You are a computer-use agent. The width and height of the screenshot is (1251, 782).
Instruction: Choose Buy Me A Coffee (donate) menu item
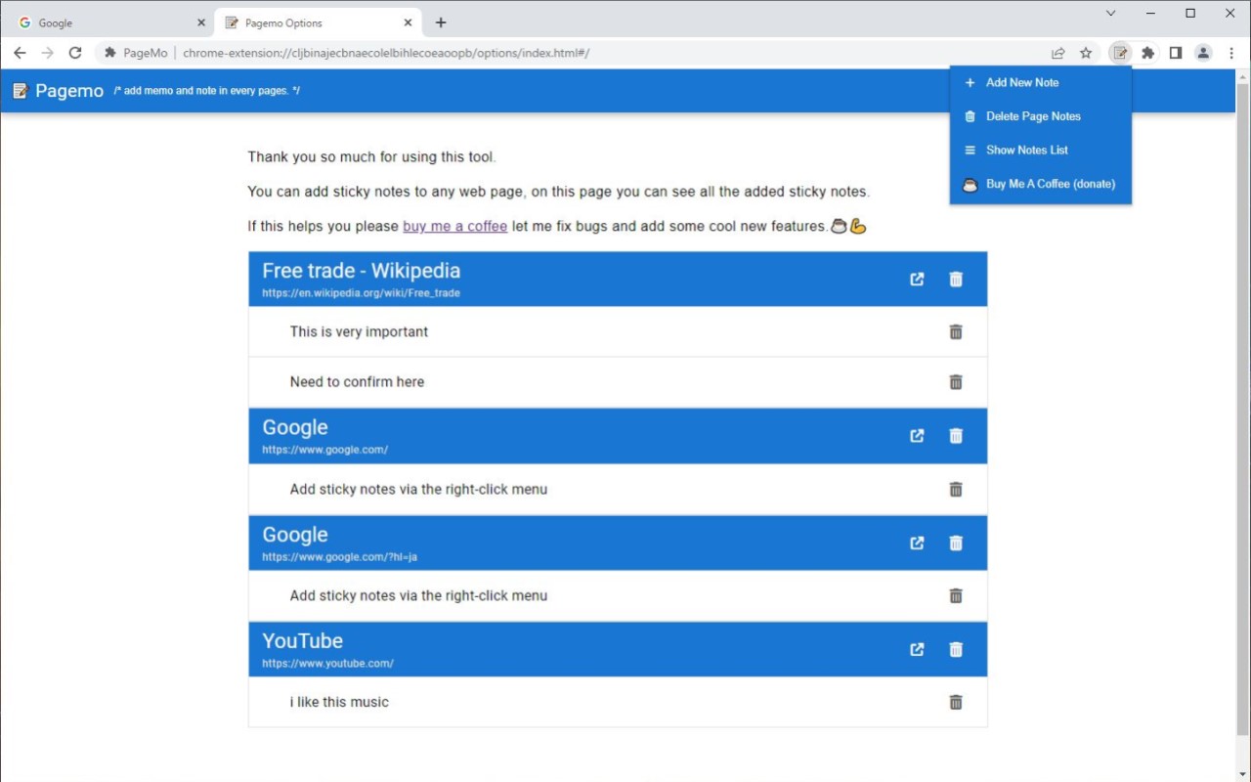[x=1041, y=184]
